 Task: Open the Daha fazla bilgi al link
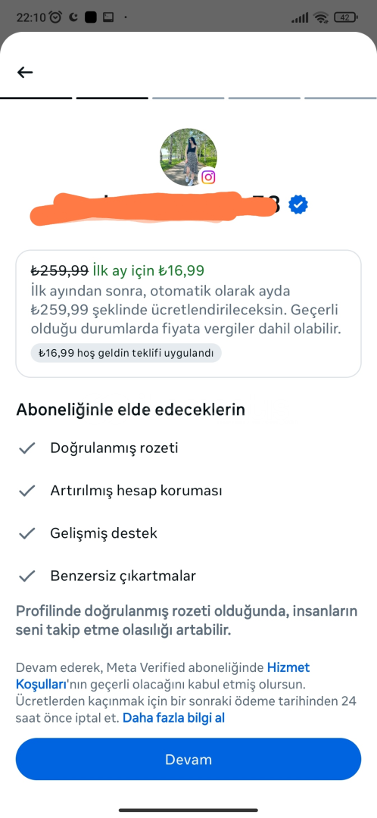coord(173,718)
